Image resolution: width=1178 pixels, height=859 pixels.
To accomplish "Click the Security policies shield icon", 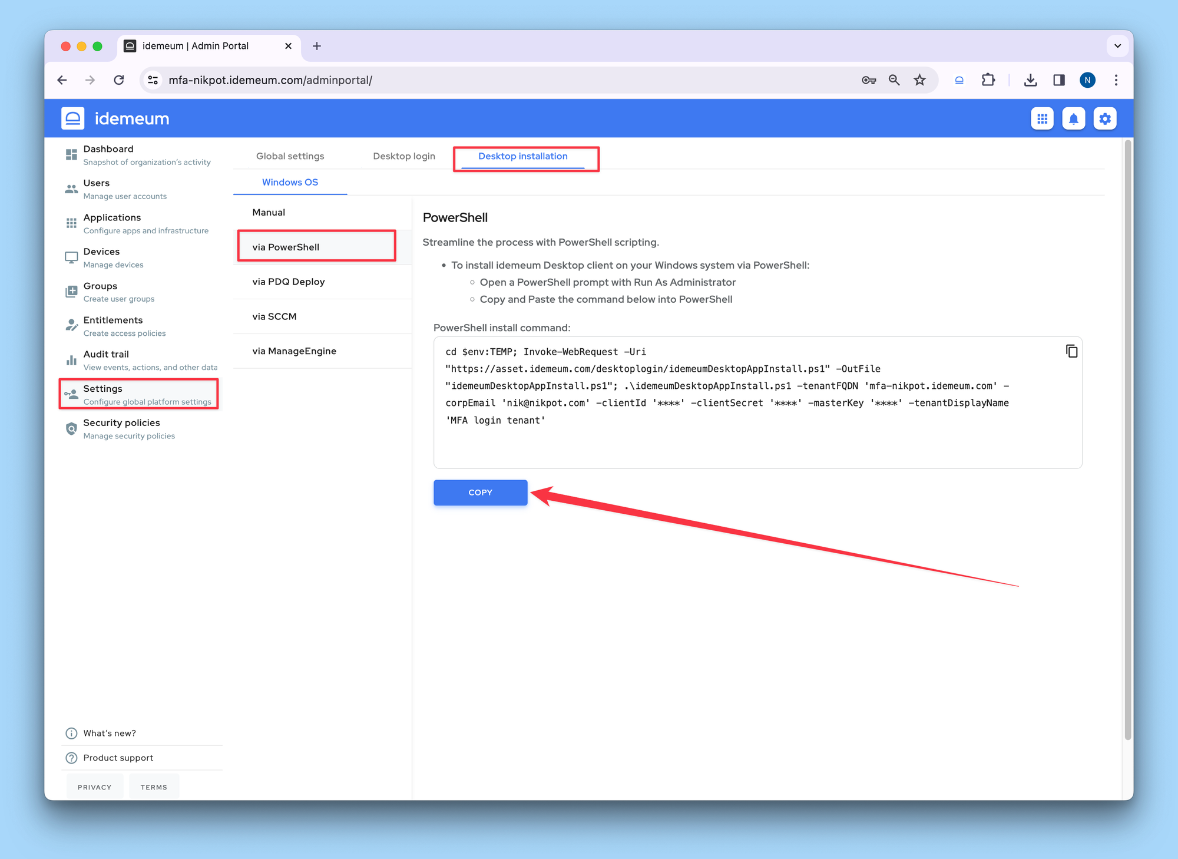I will (71, 428).
